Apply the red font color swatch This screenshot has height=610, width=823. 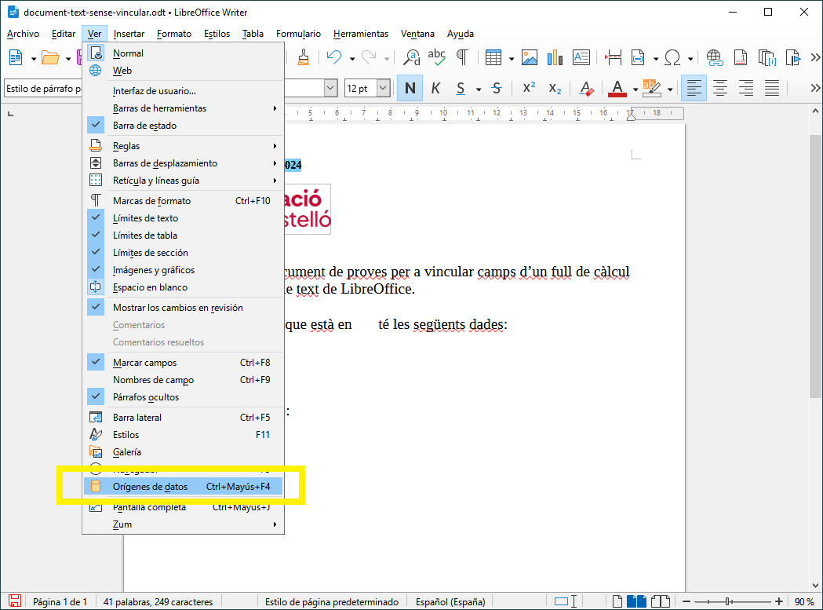(617, 88)
